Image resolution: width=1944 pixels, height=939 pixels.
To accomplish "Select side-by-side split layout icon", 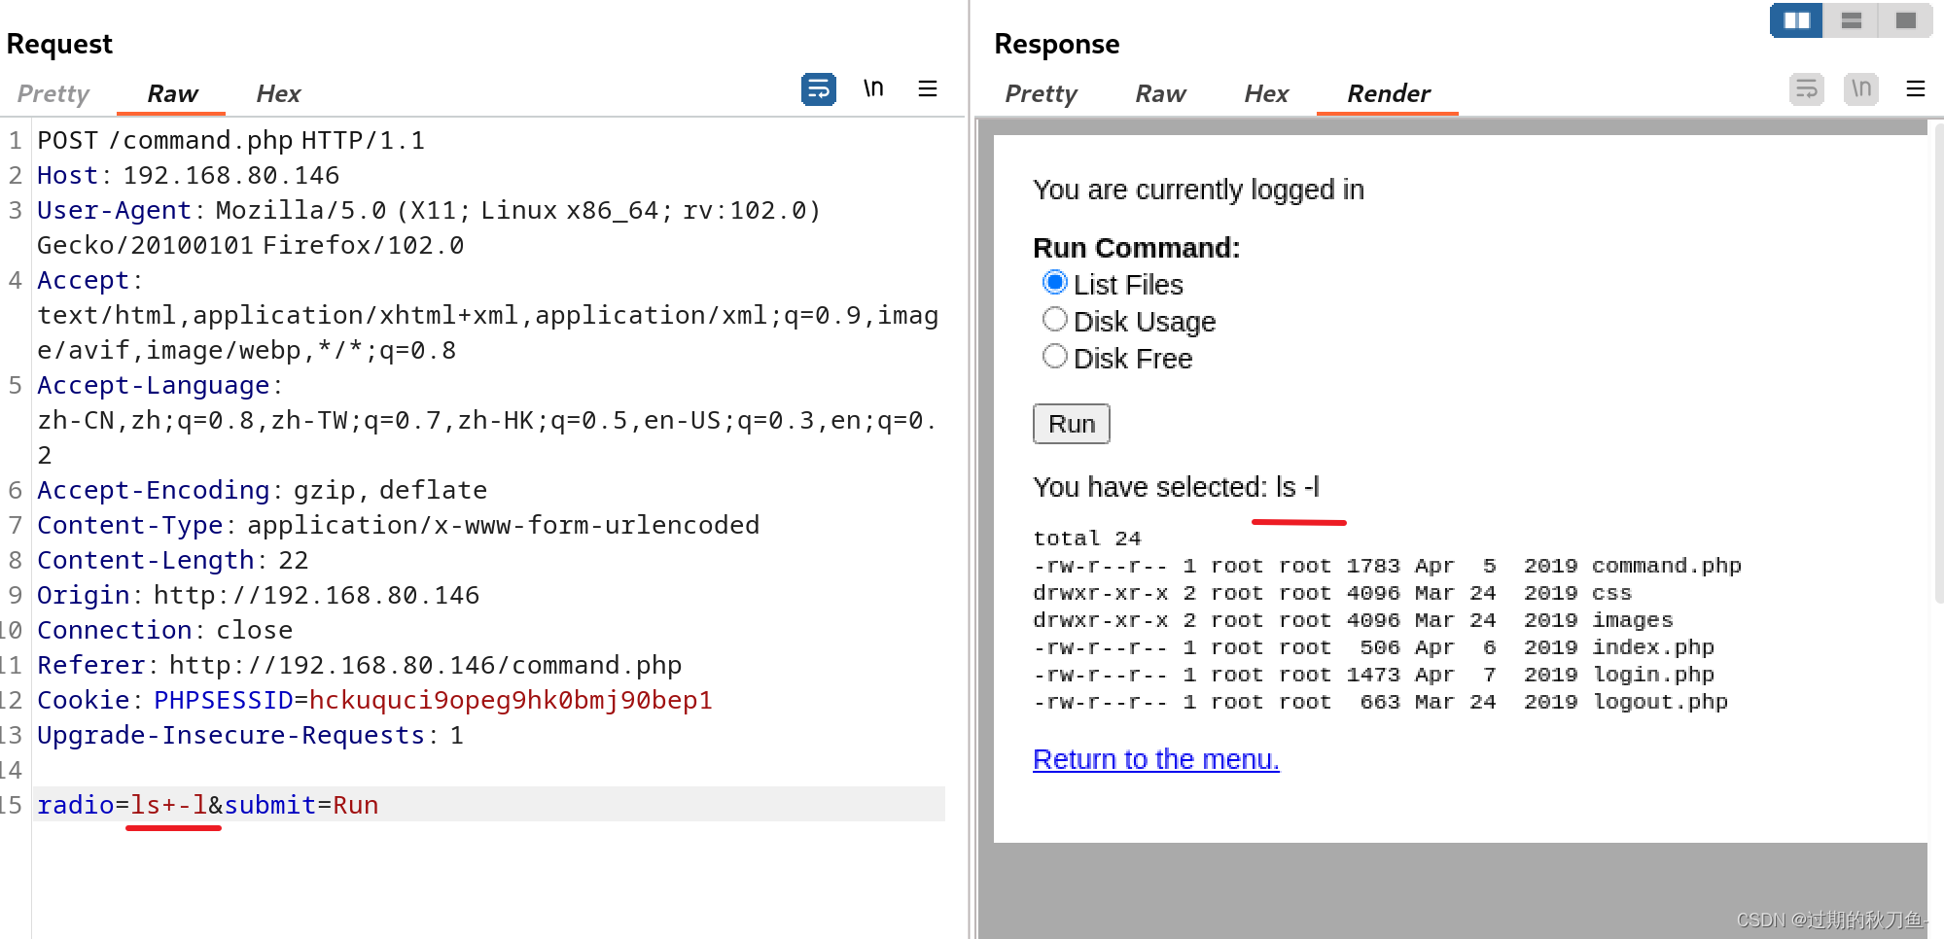I will [x=1796, y=20].
